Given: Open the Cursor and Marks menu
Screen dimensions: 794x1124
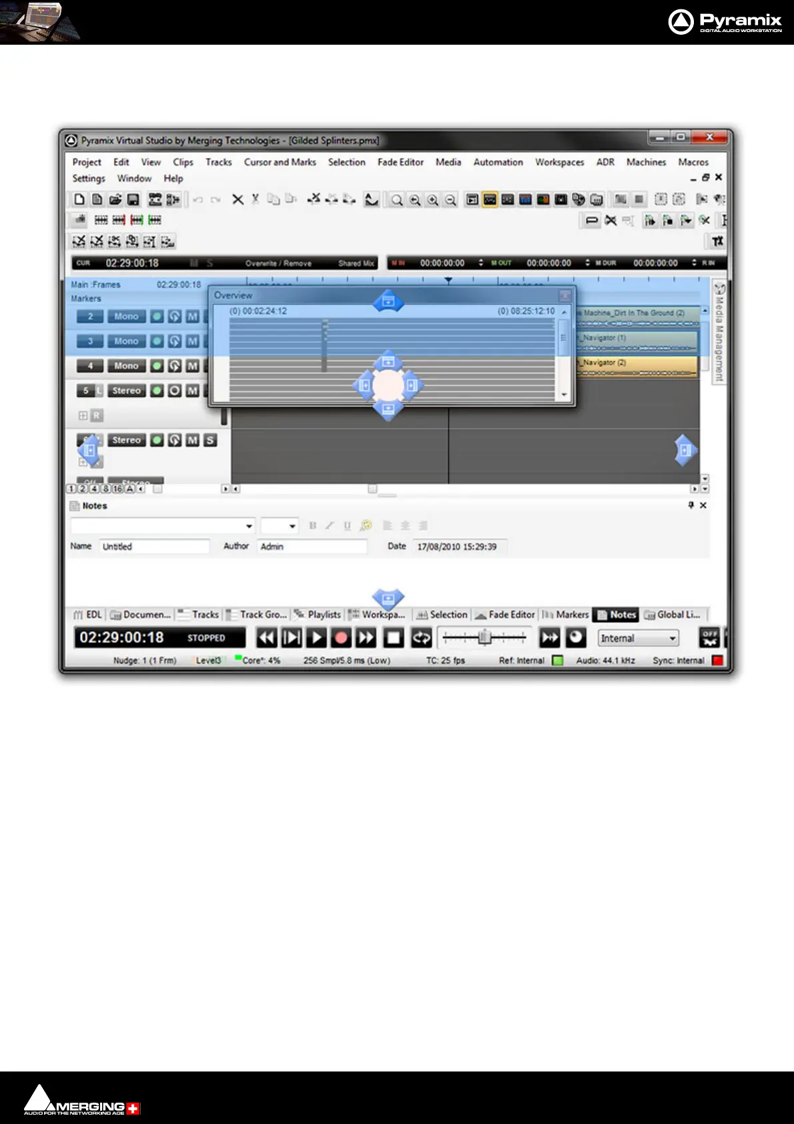Looking at the screenshot, I should (280, 162).
